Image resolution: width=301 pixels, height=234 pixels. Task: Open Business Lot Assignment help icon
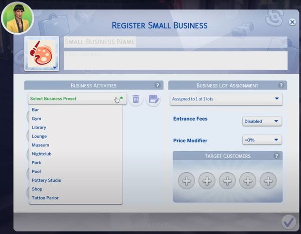pos(282,85)
